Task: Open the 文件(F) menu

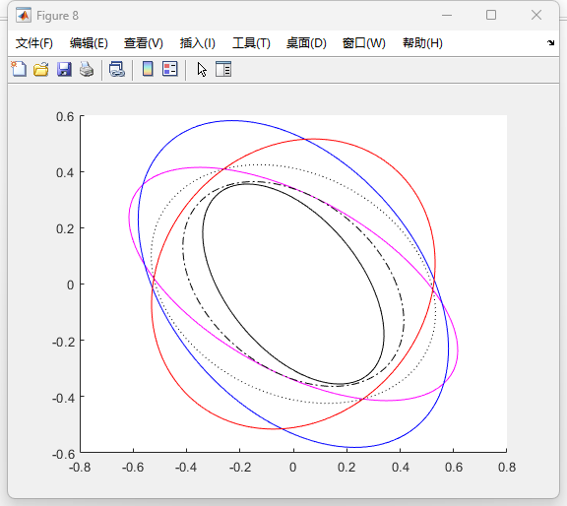Action: point(34,43)
